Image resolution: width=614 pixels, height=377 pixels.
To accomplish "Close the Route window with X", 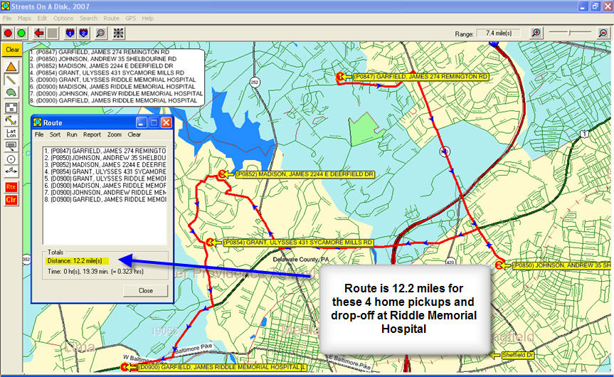I will [166, 122].
